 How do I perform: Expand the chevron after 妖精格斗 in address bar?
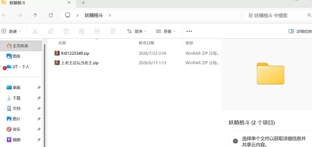coord(110,15)
